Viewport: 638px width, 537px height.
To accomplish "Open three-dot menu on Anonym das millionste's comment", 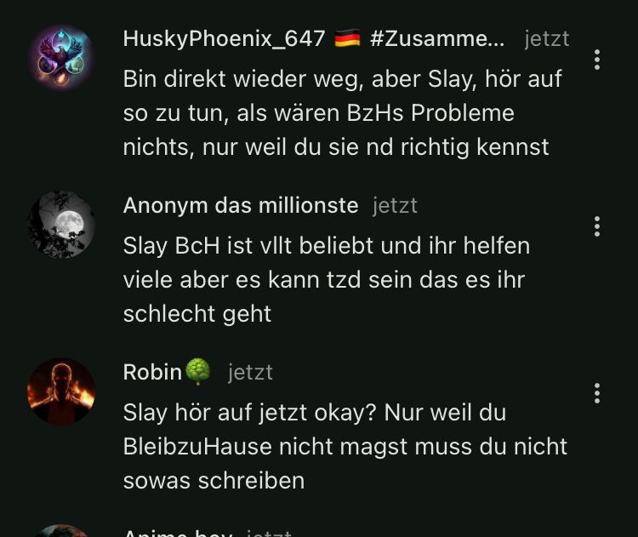I will pyautogui.click(x=597, y=226).
